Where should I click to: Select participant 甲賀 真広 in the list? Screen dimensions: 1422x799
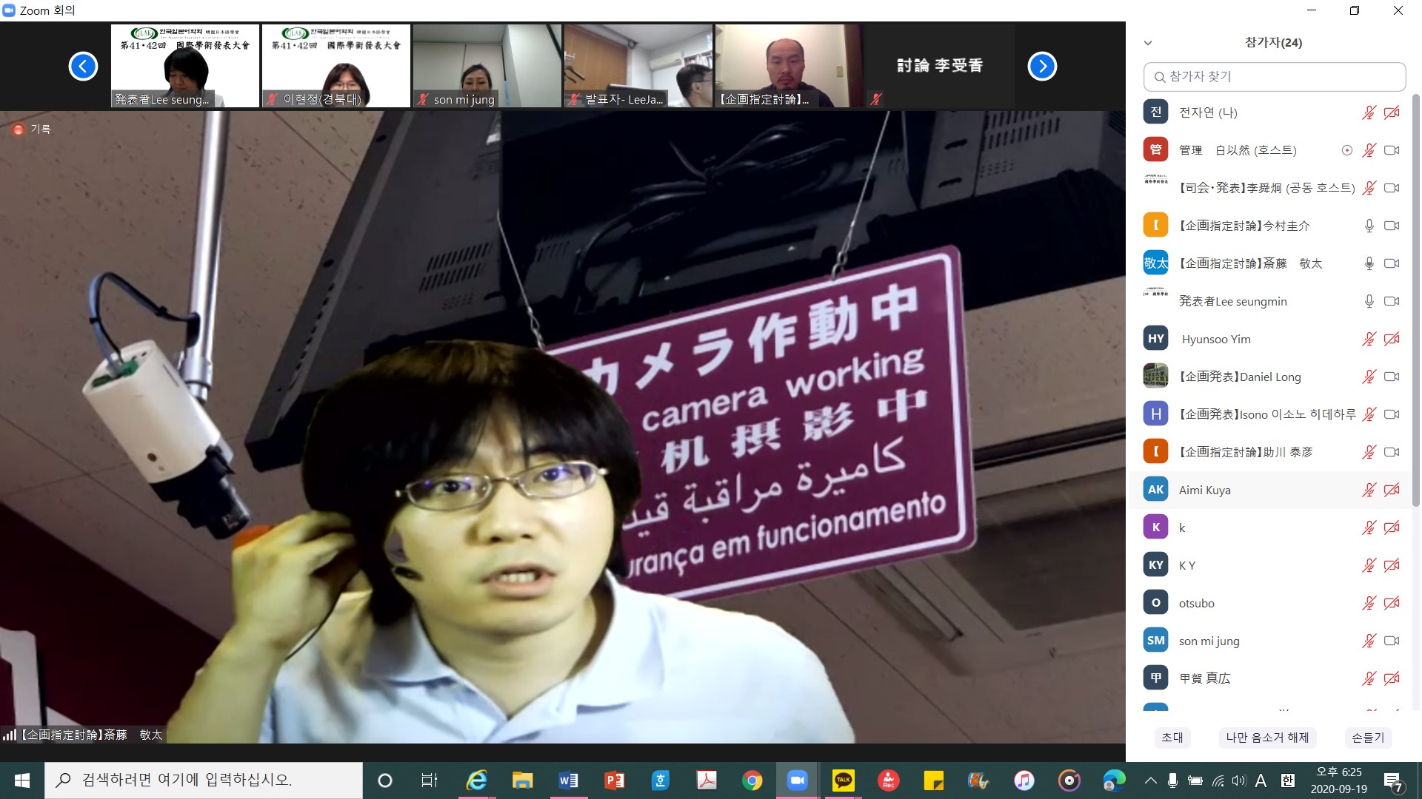pos(1204,678)
